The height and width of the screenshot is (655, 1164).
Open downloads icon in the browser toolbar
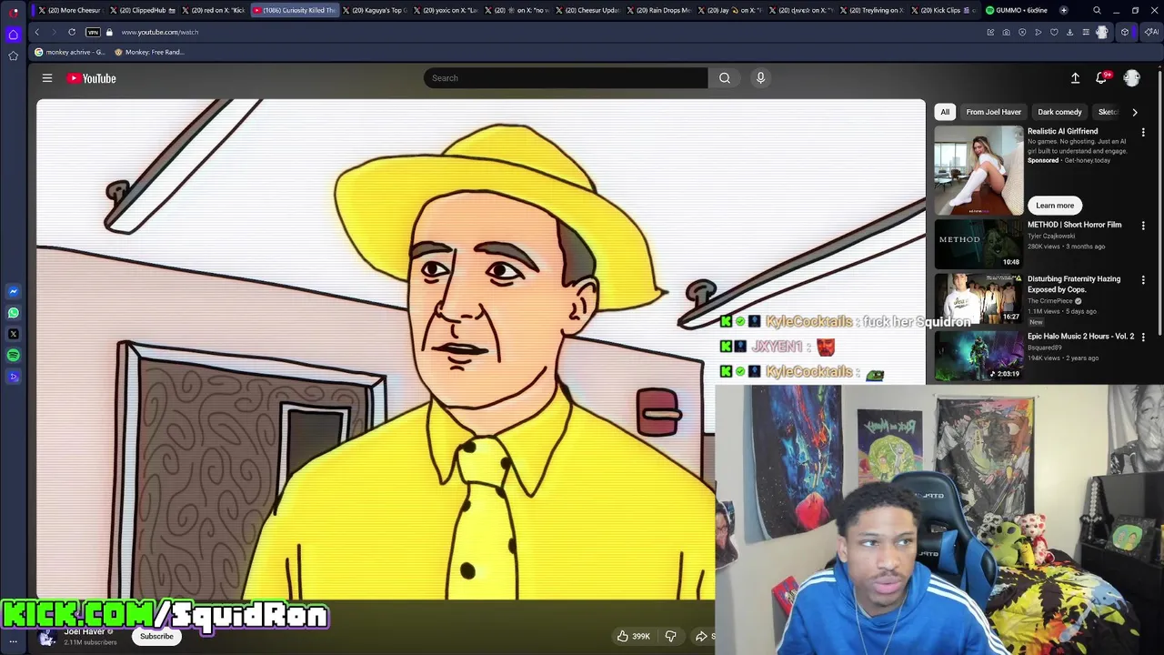coord(1069,33)
